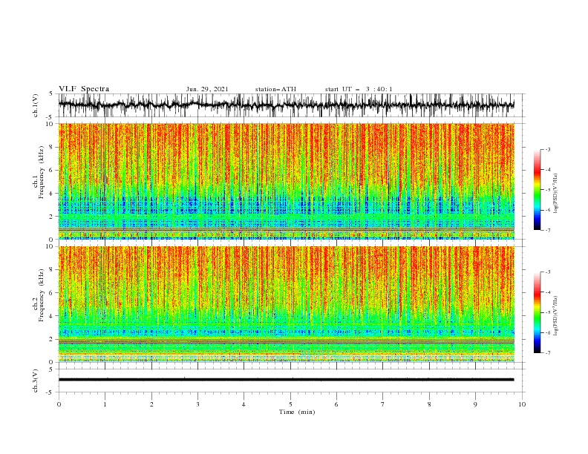
Task: Click the "7" tick on the time axis
Action: coord(383,404)
